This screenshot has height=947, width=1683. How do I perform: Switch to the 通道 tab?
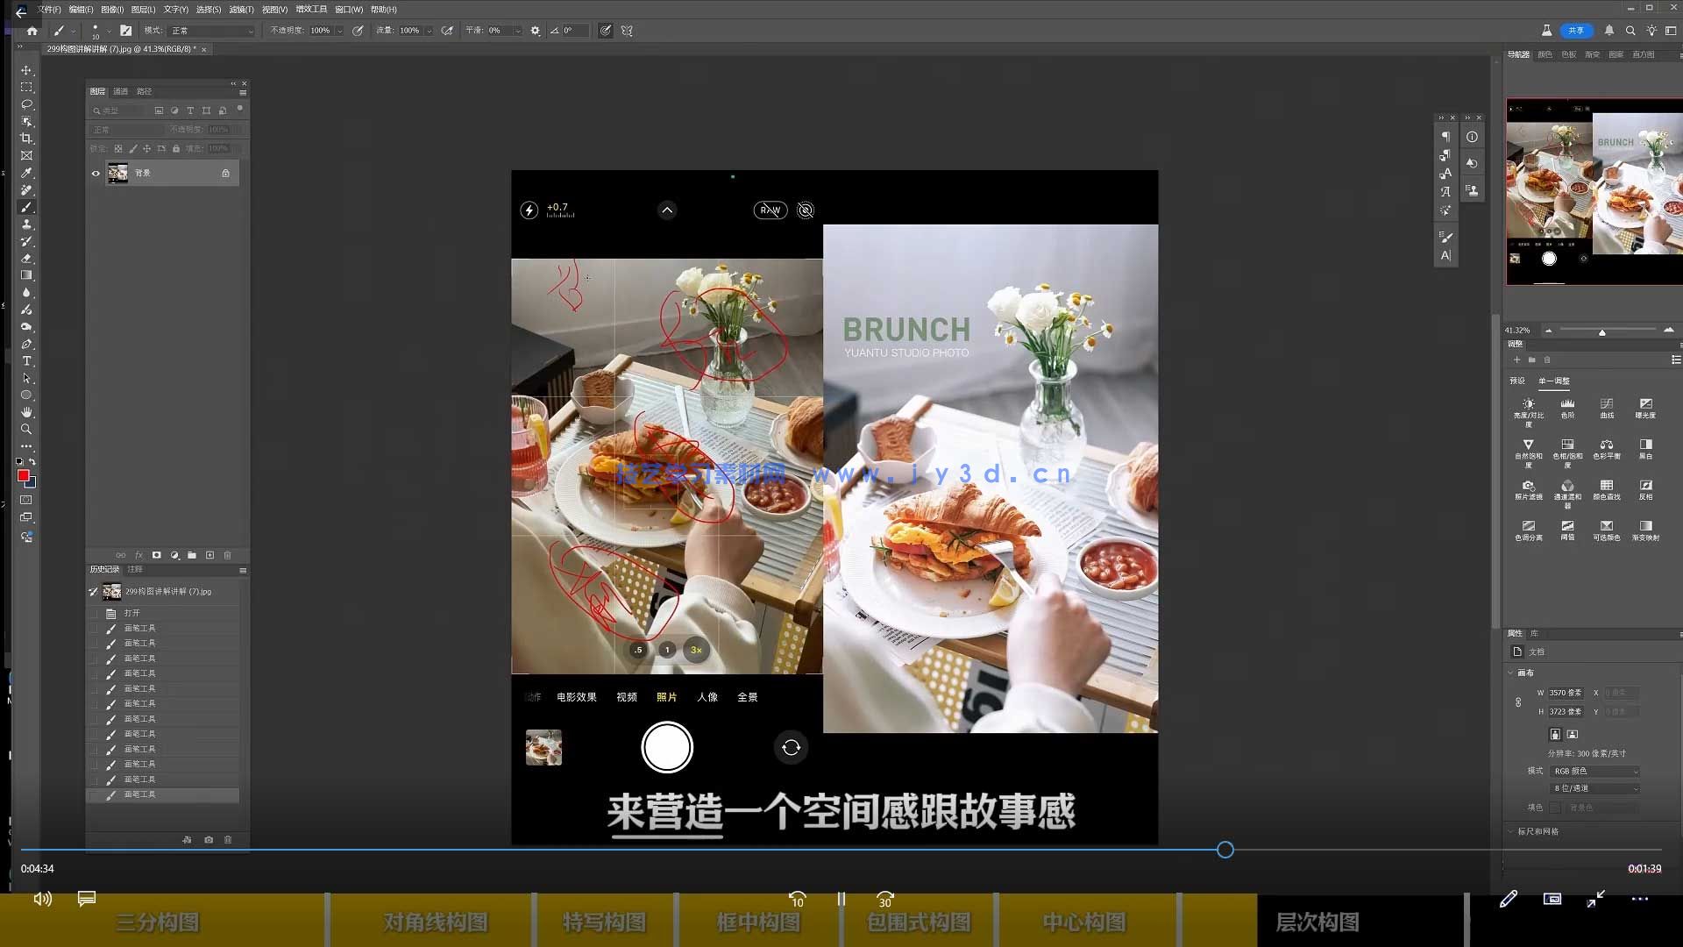pos(120,91)
